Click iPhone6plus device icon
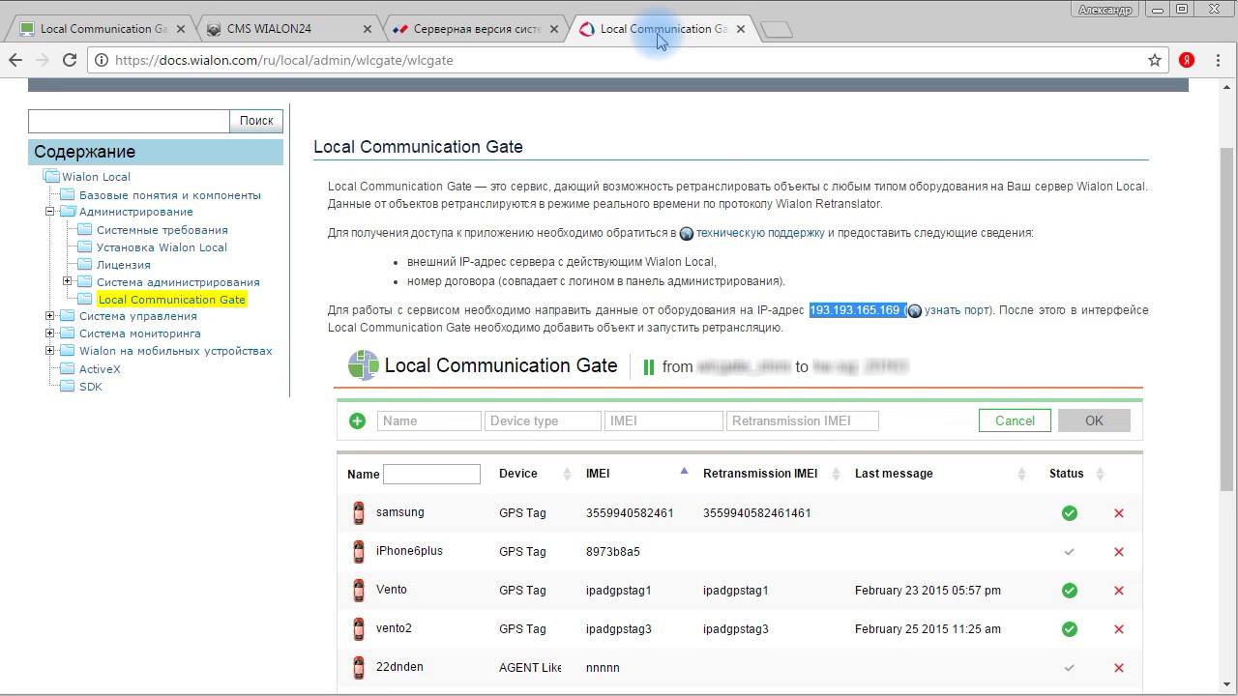This screenshot has height=696, width=1238. [359, 552]
